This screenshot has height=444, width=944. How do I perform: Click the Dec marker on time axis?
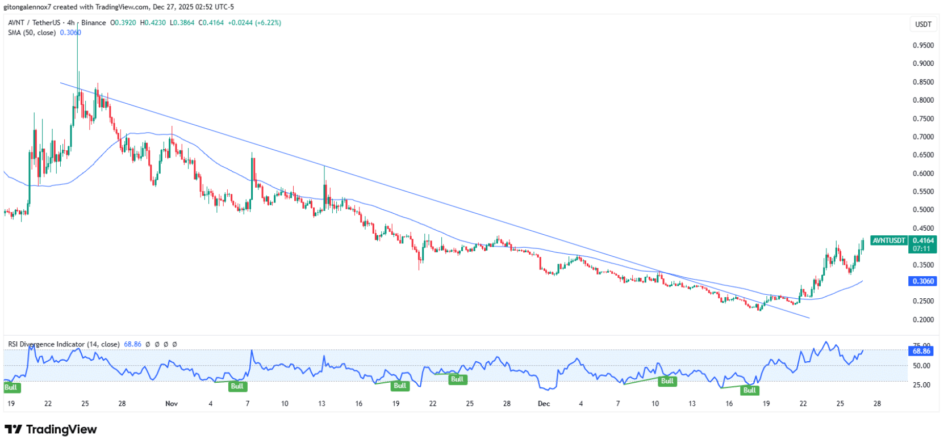tap(544, 404)
